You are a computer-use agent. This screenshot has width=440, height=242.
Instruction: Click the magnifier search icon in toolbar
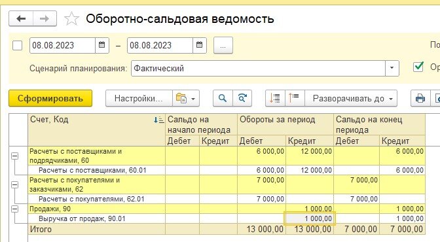point(223,98)
